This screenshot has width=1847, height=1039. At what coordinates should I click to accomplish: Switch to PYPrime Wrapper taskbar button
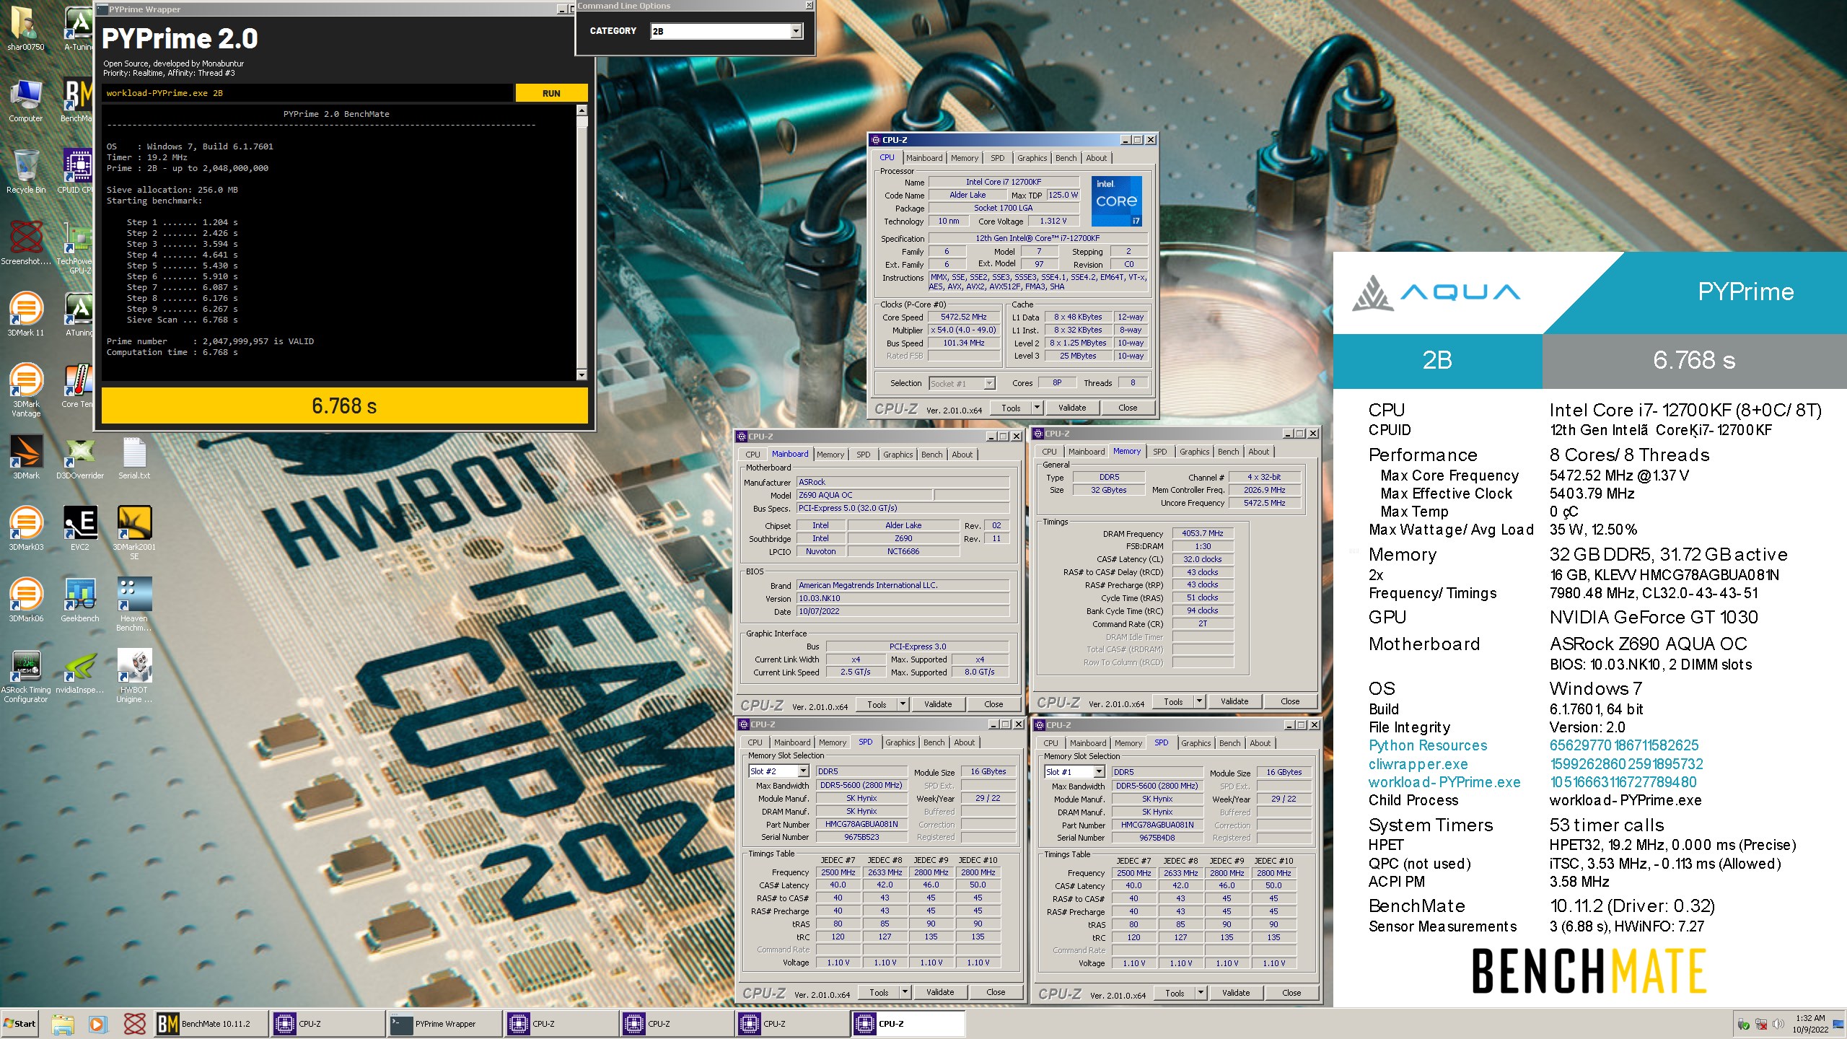coord(444,1024)
